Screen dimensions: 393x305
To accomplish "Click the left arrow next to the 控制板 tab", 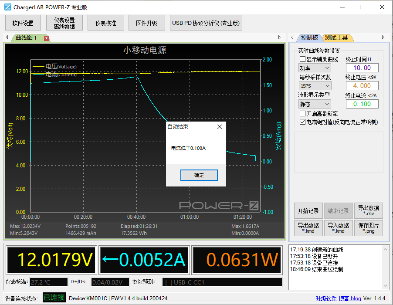I will coord(291,37).
